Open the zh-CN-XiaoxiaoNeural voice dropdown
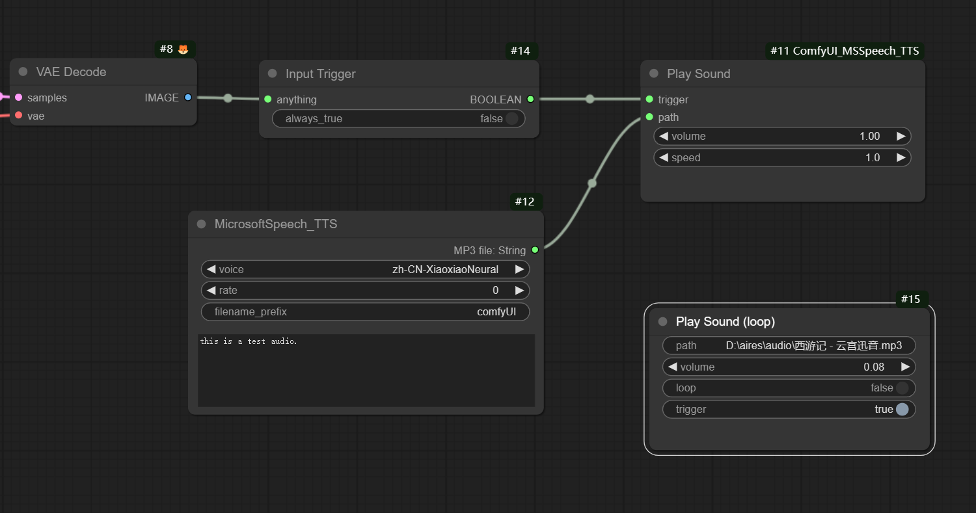 point(365,269)
